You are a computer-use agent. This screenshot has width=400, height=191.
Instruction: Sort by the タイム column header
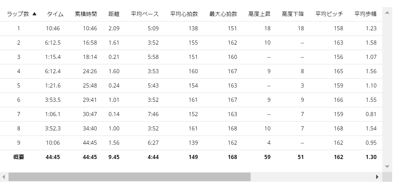55,14
